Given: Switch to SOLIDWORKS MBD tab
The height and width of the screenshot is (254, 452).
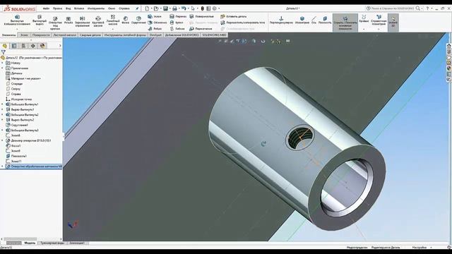Looking at the screenshot, I should point(214,35).
